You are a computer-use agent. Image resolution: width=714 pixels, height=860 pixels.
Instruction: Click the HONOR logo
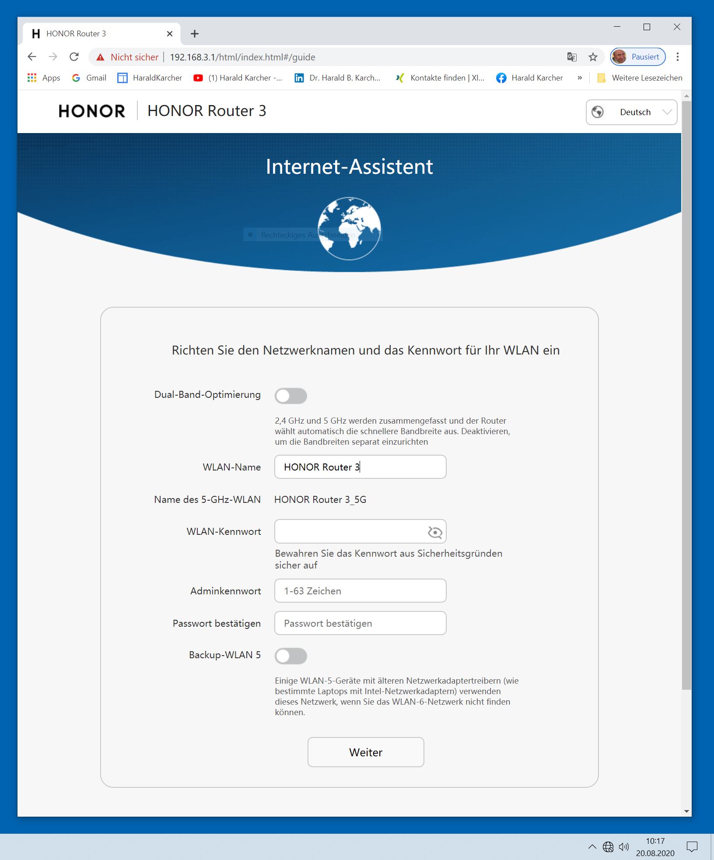point(92,111)
